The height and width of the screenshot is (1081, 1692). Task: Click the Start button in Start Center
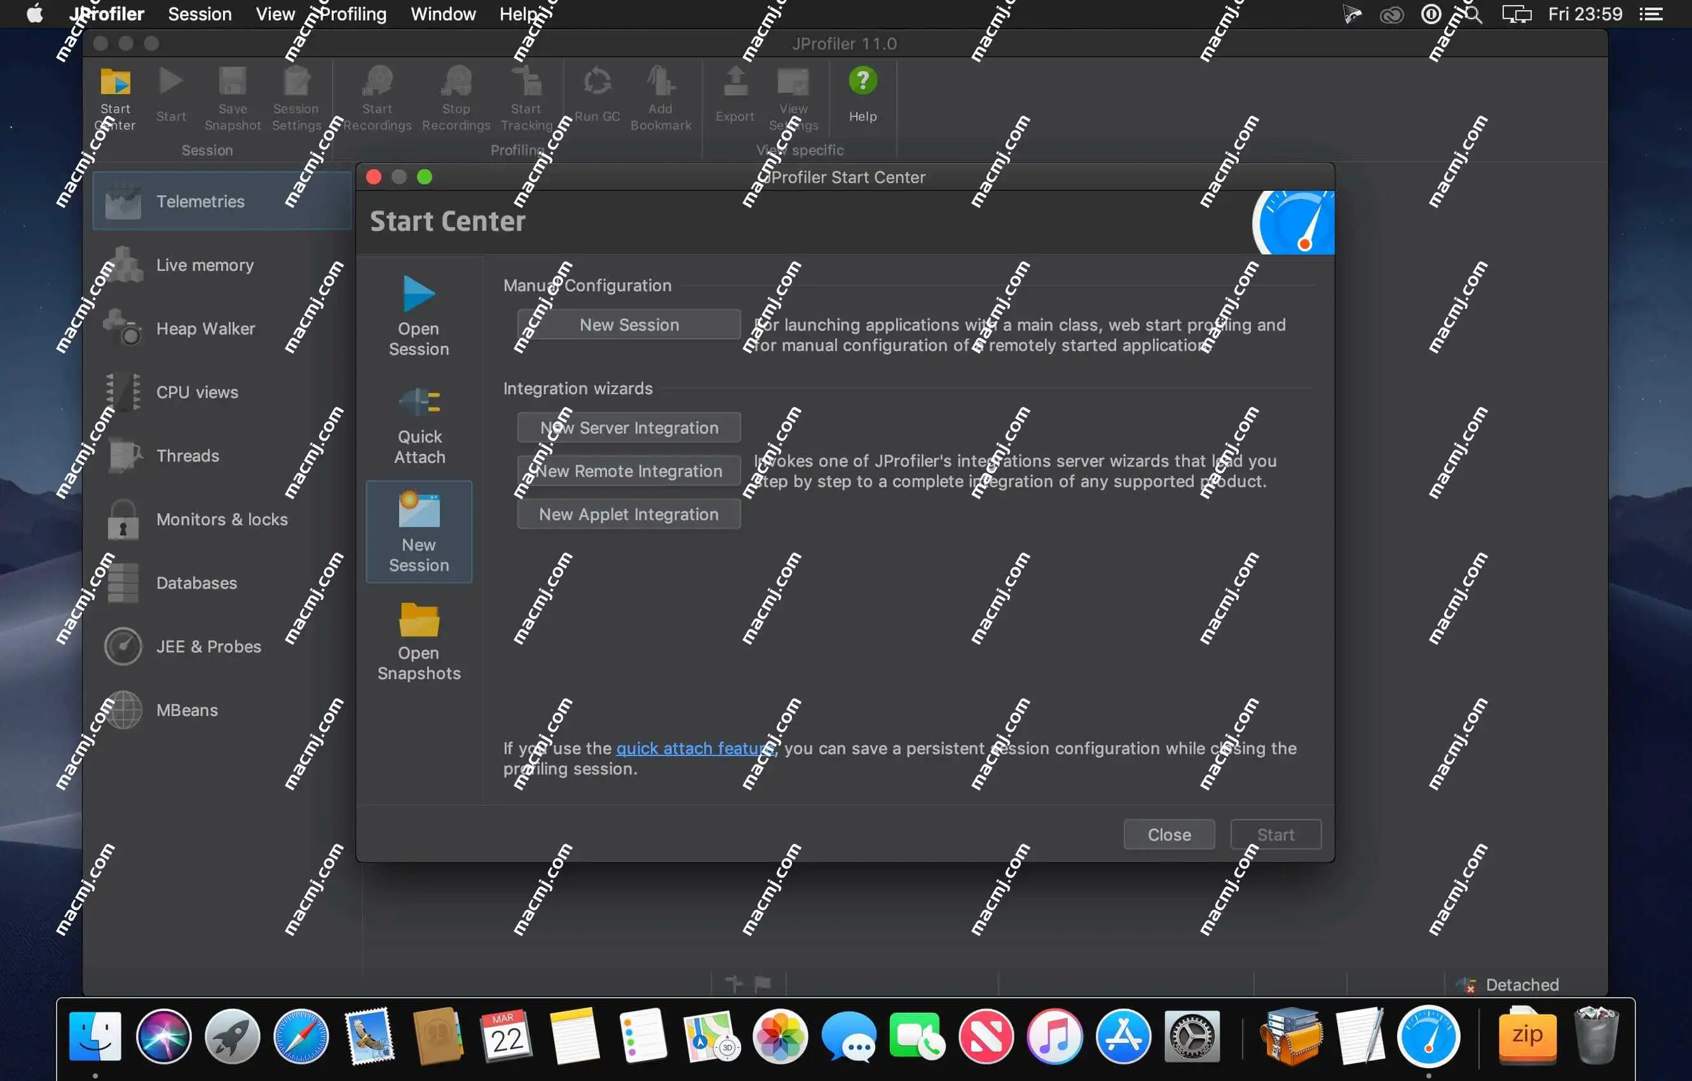(x=1275, y=834)
